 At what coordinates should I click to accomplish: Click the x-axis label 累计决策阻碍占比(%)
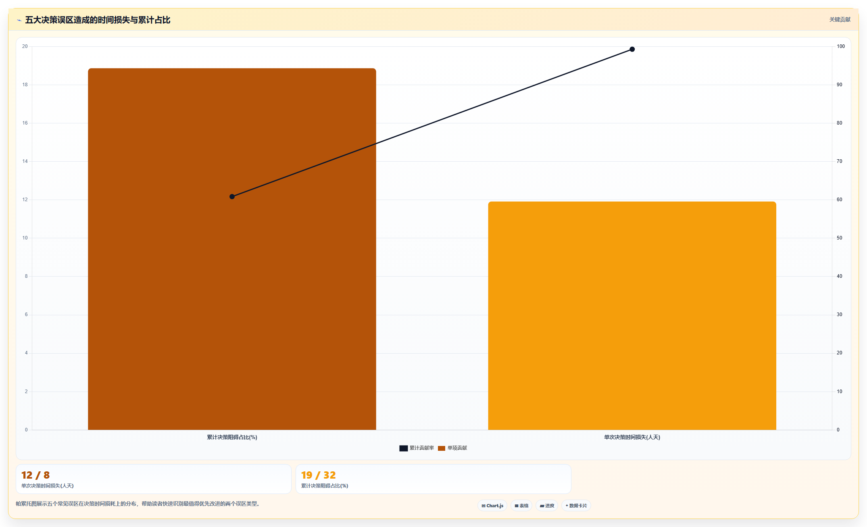click(232, 437)
